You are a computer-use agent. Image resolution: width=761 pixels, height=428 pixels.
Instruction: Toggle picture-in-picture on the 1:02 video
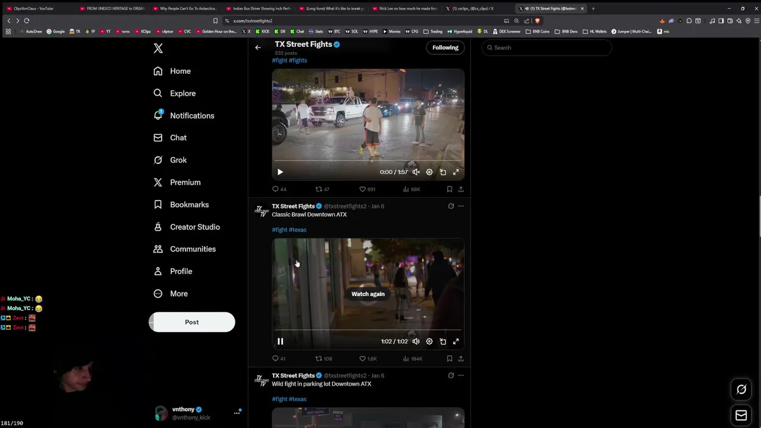(443, 341)
